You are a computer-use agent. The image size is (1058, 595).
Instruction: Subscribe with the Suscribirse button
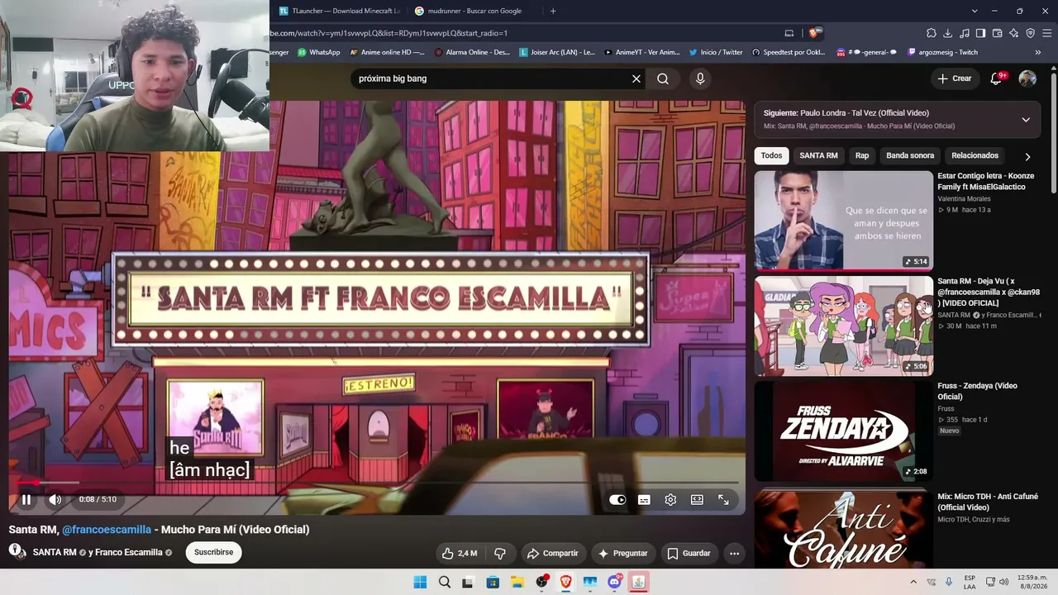(x=213, y=552)
